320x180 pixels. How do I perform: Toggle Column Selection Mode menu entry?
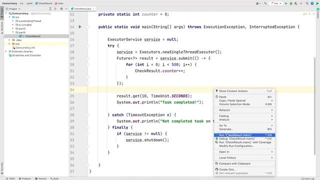(244, 104)
